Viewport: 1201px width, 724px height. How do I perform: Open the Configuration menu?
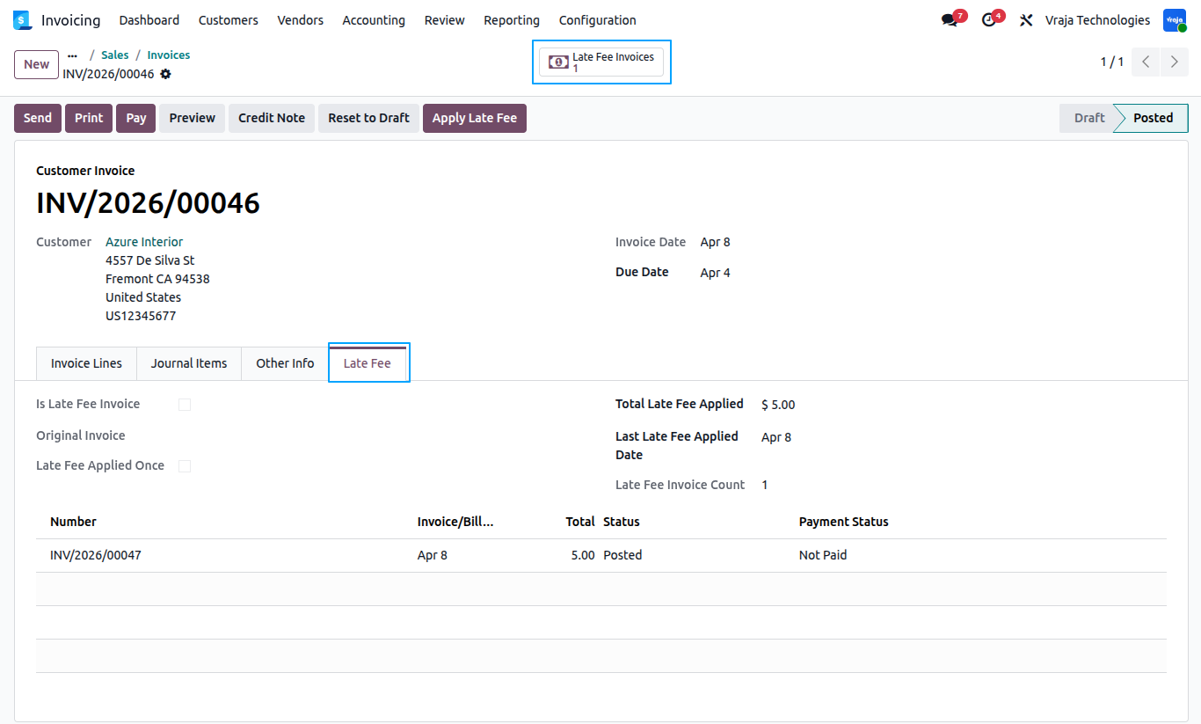pos(598,20)
